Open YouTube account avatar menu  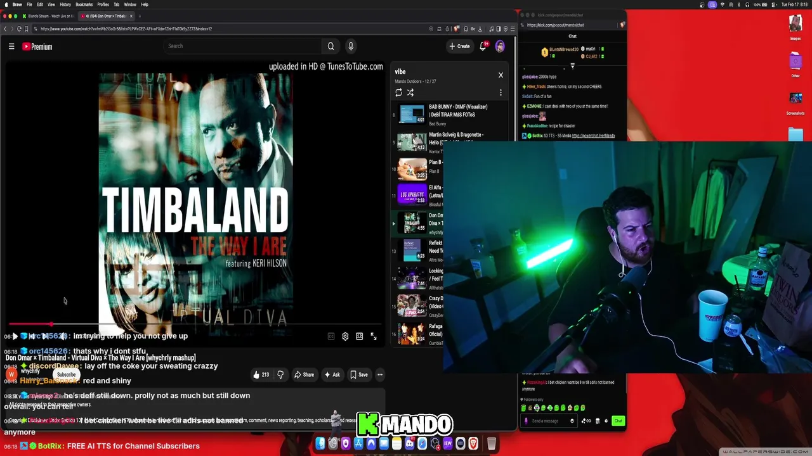pyautogui.click(x=500, y=46)
